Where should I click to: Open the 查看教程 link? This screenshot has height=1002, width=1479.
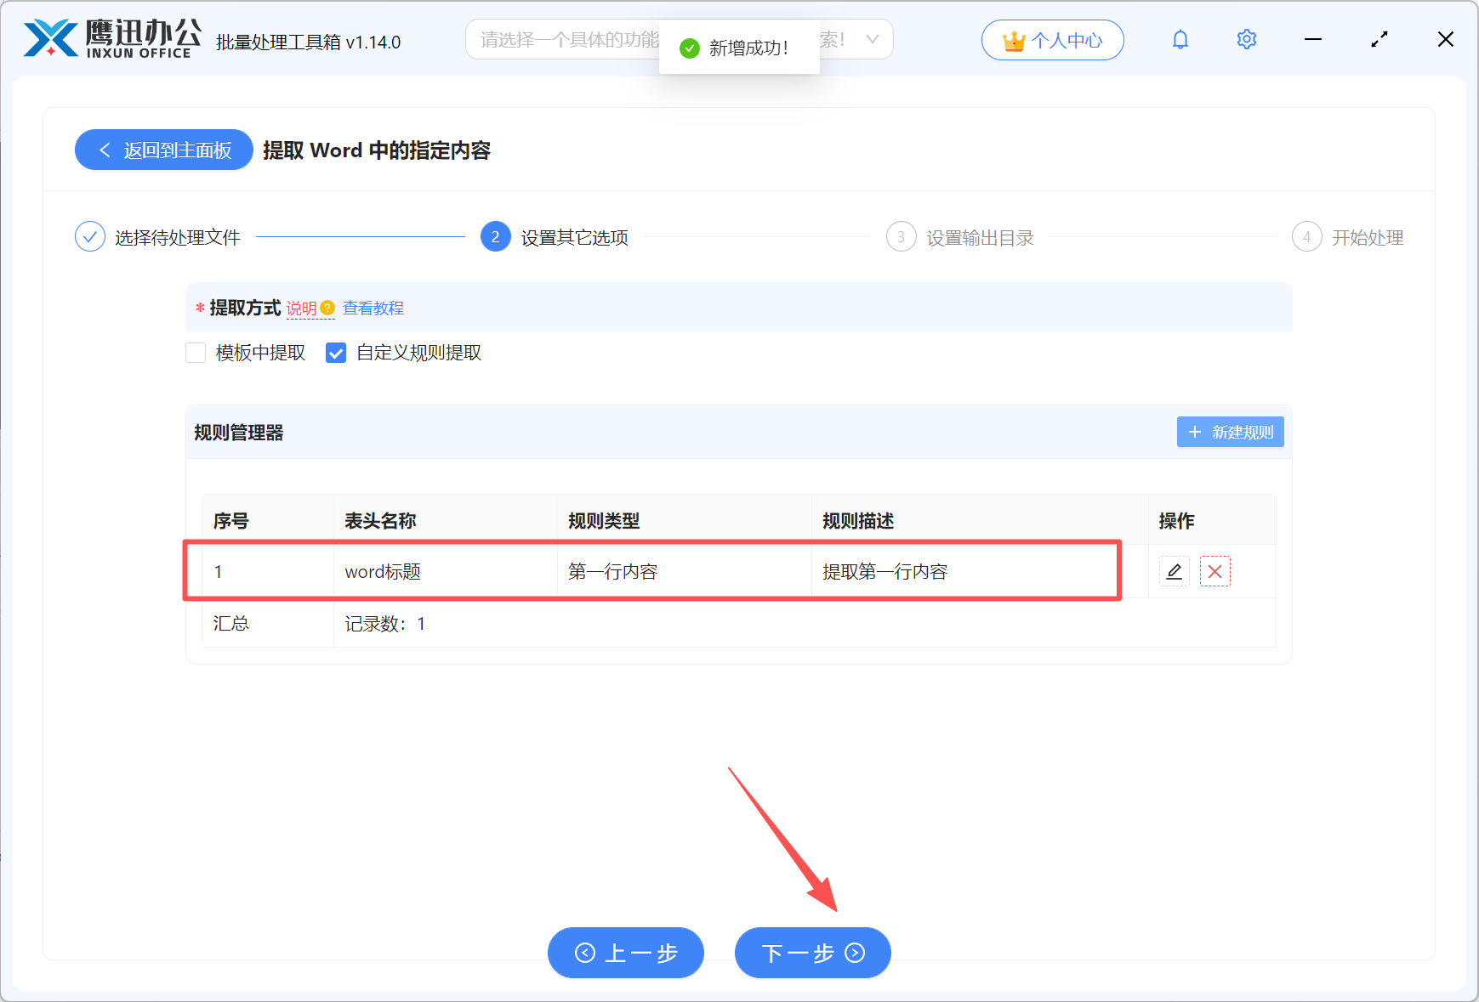373,308
